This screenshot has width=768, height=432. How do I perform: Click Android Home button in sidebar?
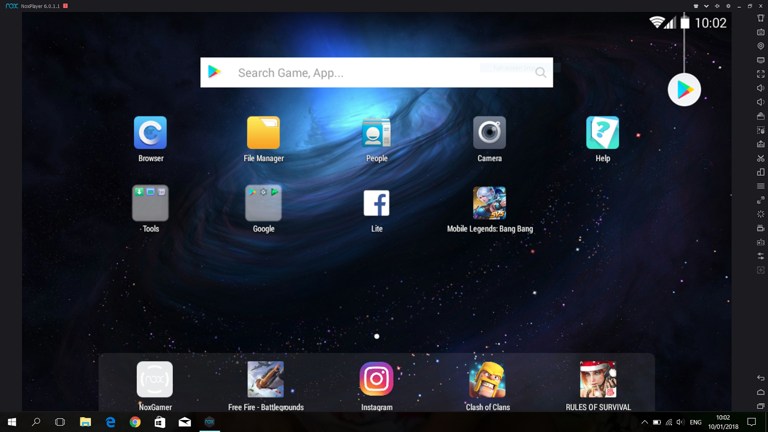tap(761, 392)
